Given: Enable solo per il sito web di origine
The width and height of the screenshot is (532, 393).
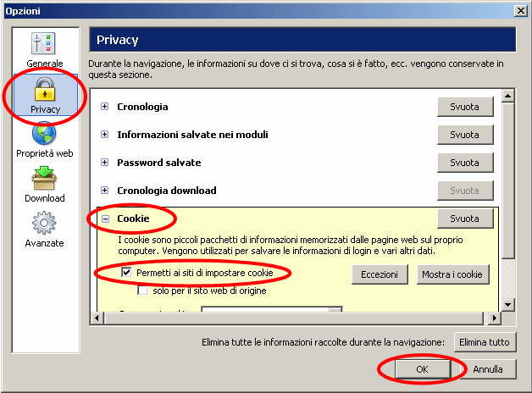Looking at the screenshot, I should coord(142,291).
